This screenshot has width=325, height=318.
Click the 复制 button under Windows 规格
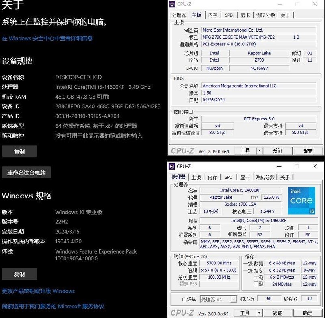click(19, 274)
